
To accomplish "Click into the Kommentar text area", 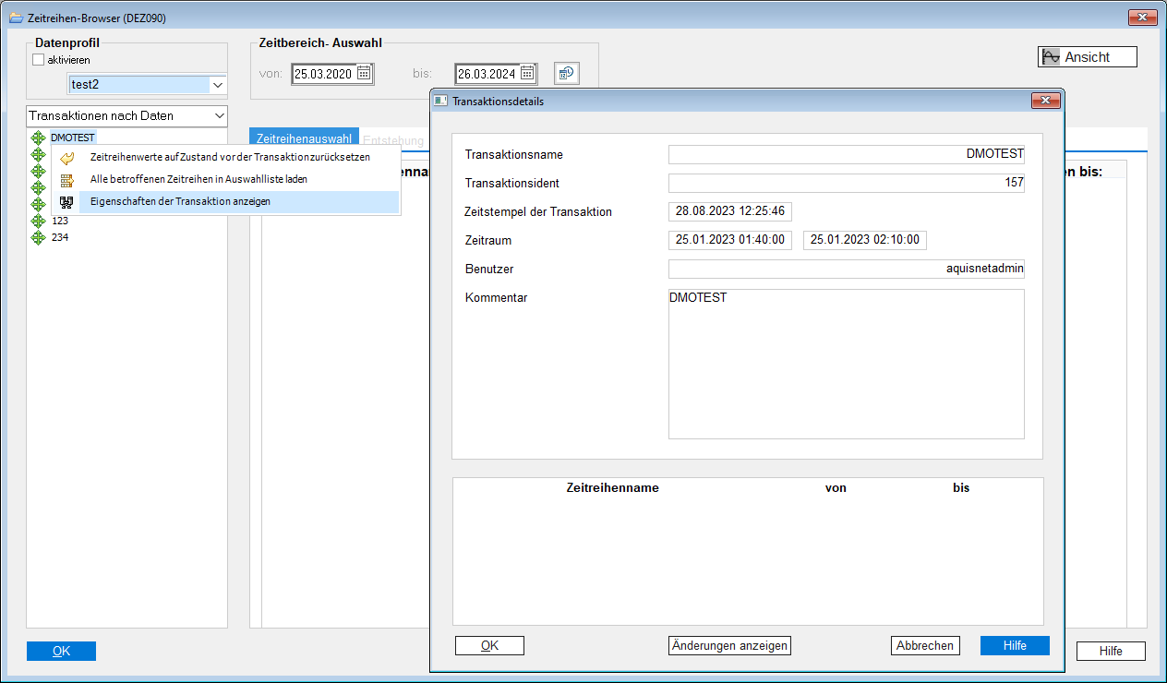I will click(x=846, y=369).
